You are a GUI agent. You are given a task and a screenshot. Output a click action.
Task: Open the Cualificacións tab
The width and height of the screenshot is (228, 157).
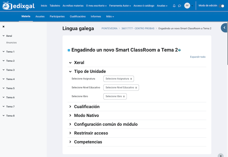click(78, 16)
